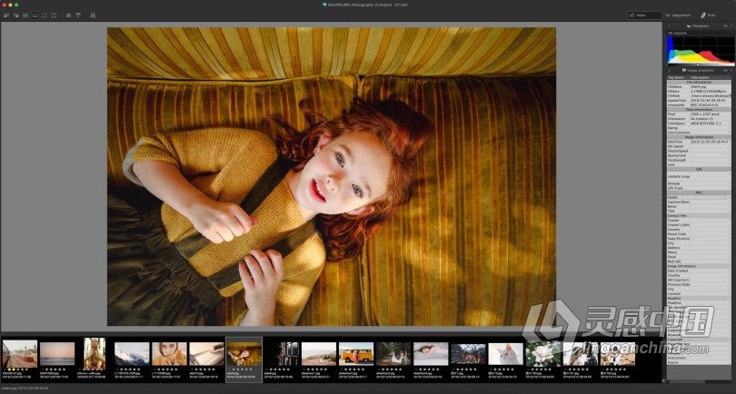Click the IPTC section header row
Viewport: 736px width, 394px height.
(x=699, y=192)
